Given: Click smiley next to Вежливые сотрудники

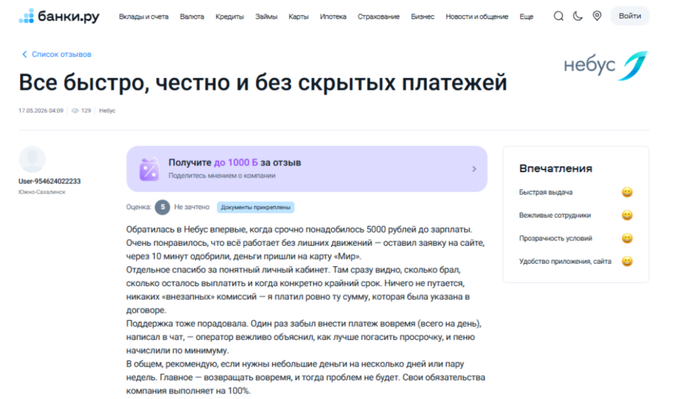Looking at the screenshot, I should (x=627, y=215).
